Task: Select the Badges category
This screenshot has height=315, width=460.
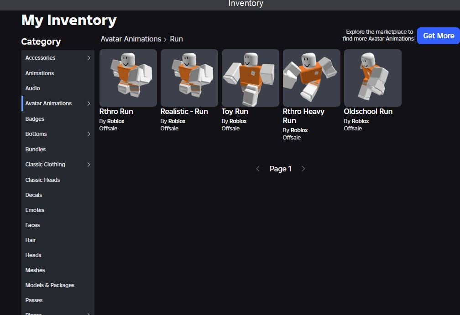Action: coord(35,119)
